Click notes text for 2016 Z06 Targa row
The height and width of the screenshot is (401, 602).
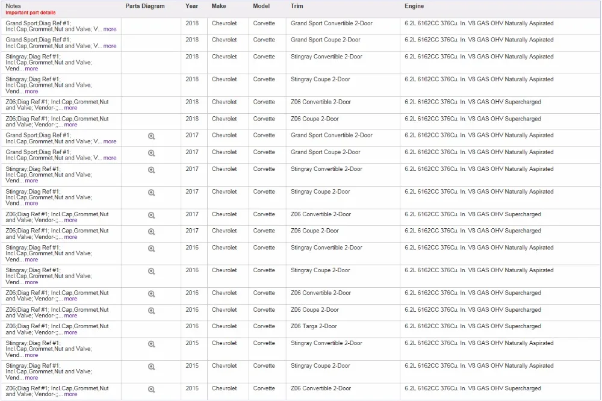(x=57, y=329)
